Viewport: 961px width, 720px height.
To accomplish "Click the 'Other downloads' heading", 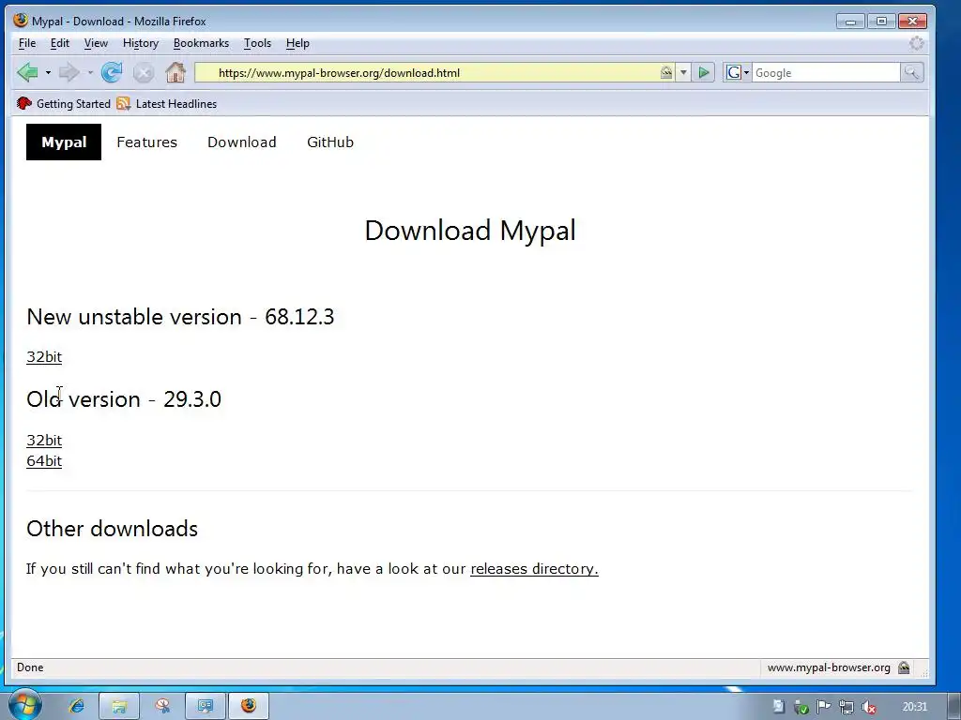I will pyautogui.click(x=113, y=529).
